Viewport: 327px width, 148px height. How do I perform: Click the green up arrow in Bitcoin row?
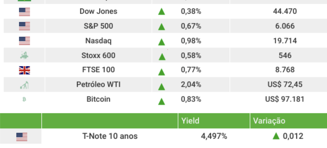[x=162, y=100]
